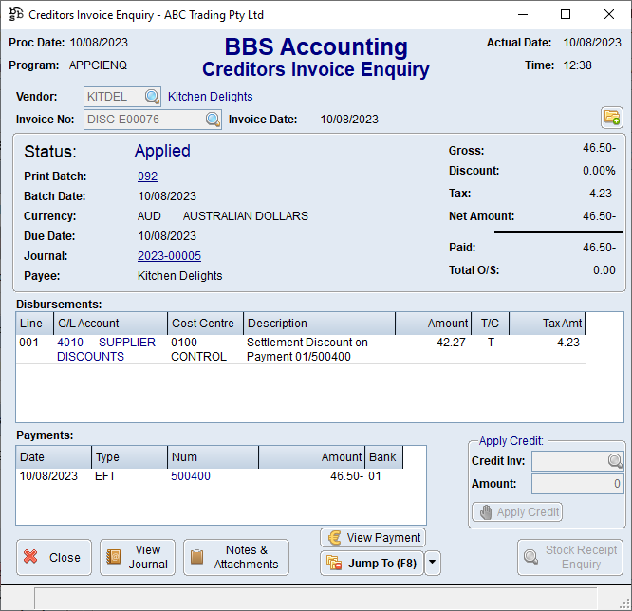This screenshot has height=611, width=632.
Task: Open View Journal
Action: pyautogui.click(x=138, y=557)
